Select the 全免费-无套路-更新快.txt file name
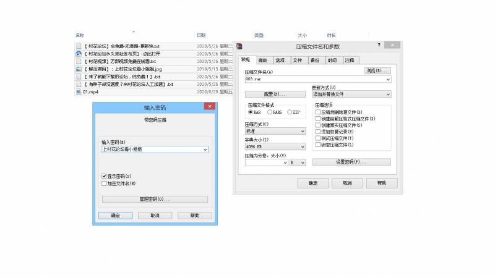The height and width of the screenshot is (278, 495). 121,46
